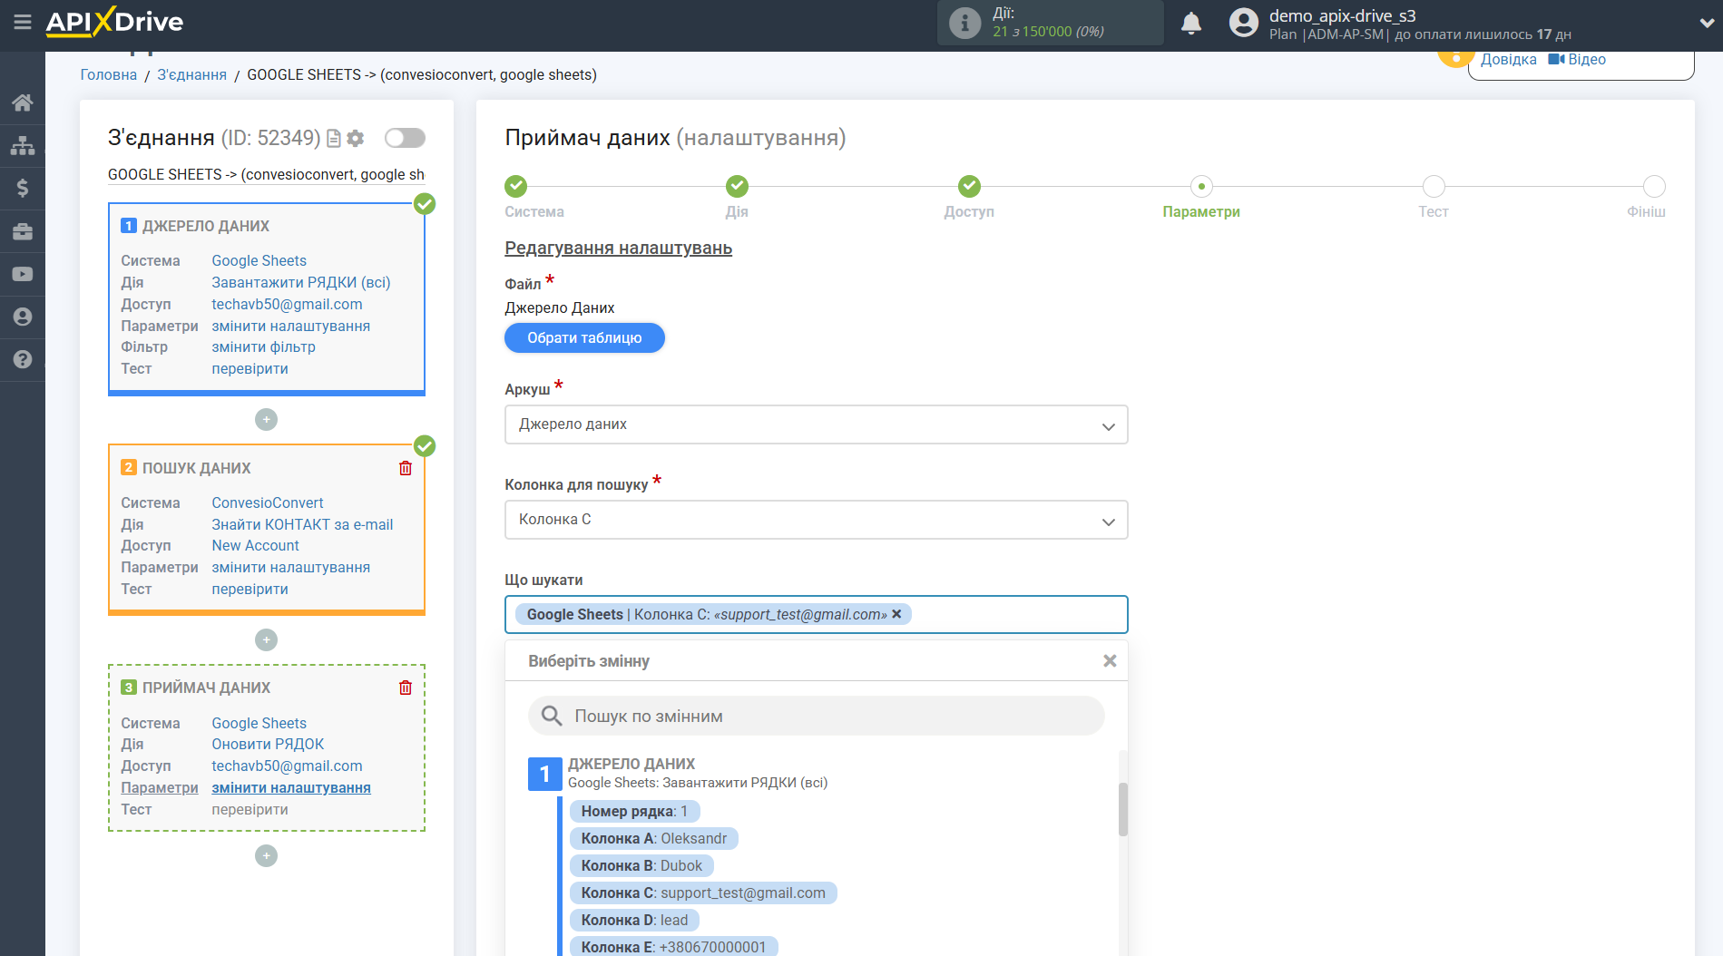The image size is (1723, 956).
Task: Go to the Тест step
Action: pos(1433,187)
